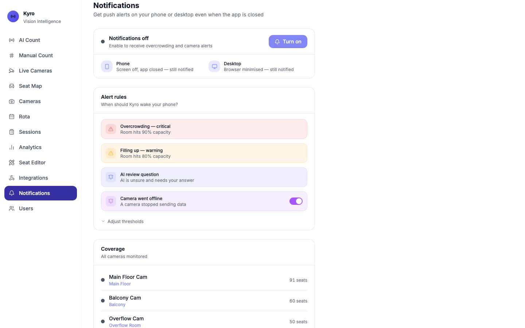
Task: Click the AI review question bell icon
Action: tap(111, 177)
